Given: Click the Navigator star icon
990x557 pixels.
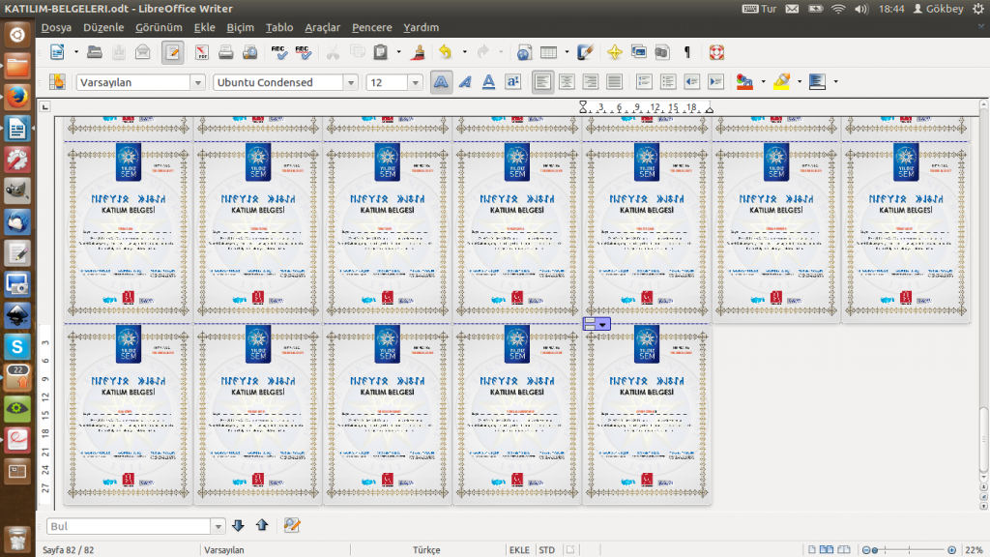Looking at the screenshot, I should 614,52.
